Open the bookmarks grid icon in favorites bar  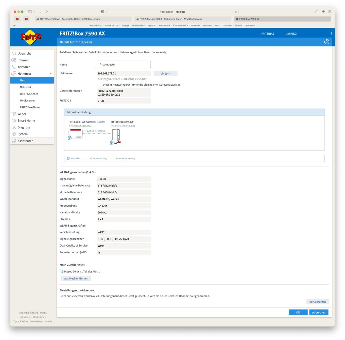[14, 25]
